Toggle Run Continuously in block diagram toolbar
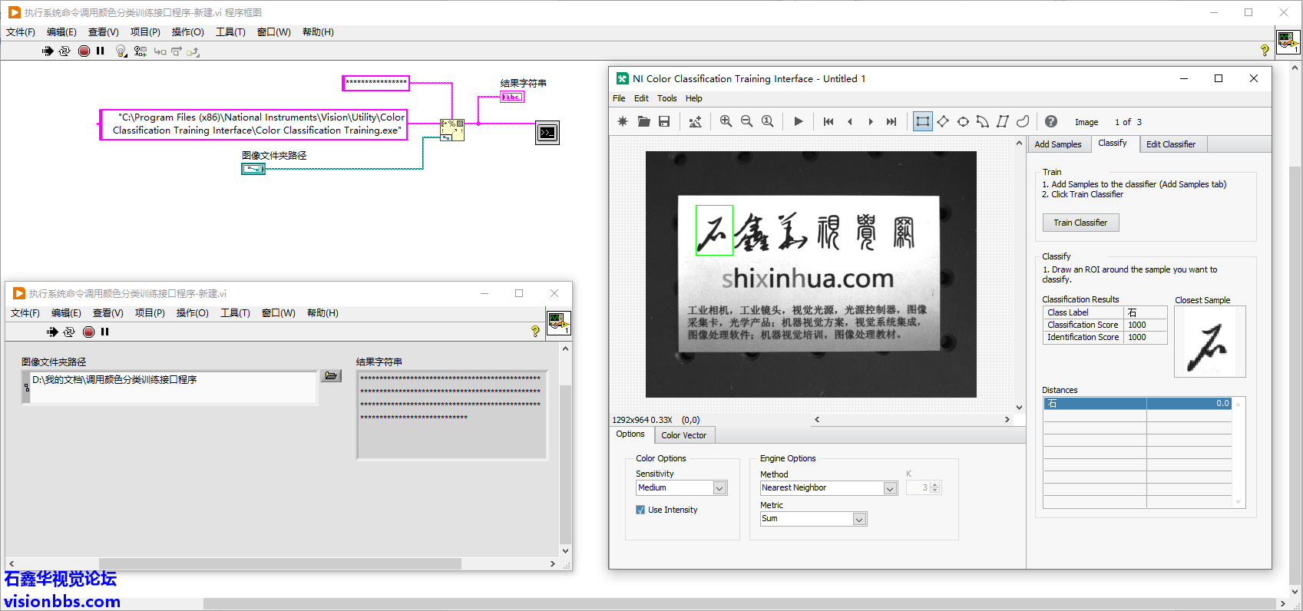The height and width of the screenshot is (611, 1303). (64, 51)
